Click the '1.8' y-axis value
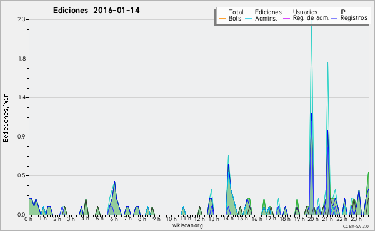 [x=22, y=59]
